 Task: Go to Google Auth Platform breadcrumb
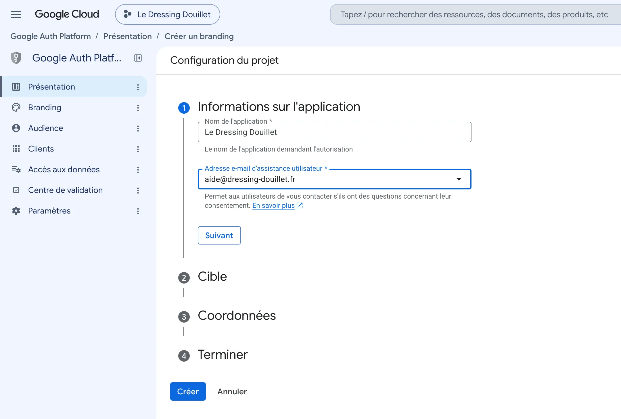[x=51, y=36]
